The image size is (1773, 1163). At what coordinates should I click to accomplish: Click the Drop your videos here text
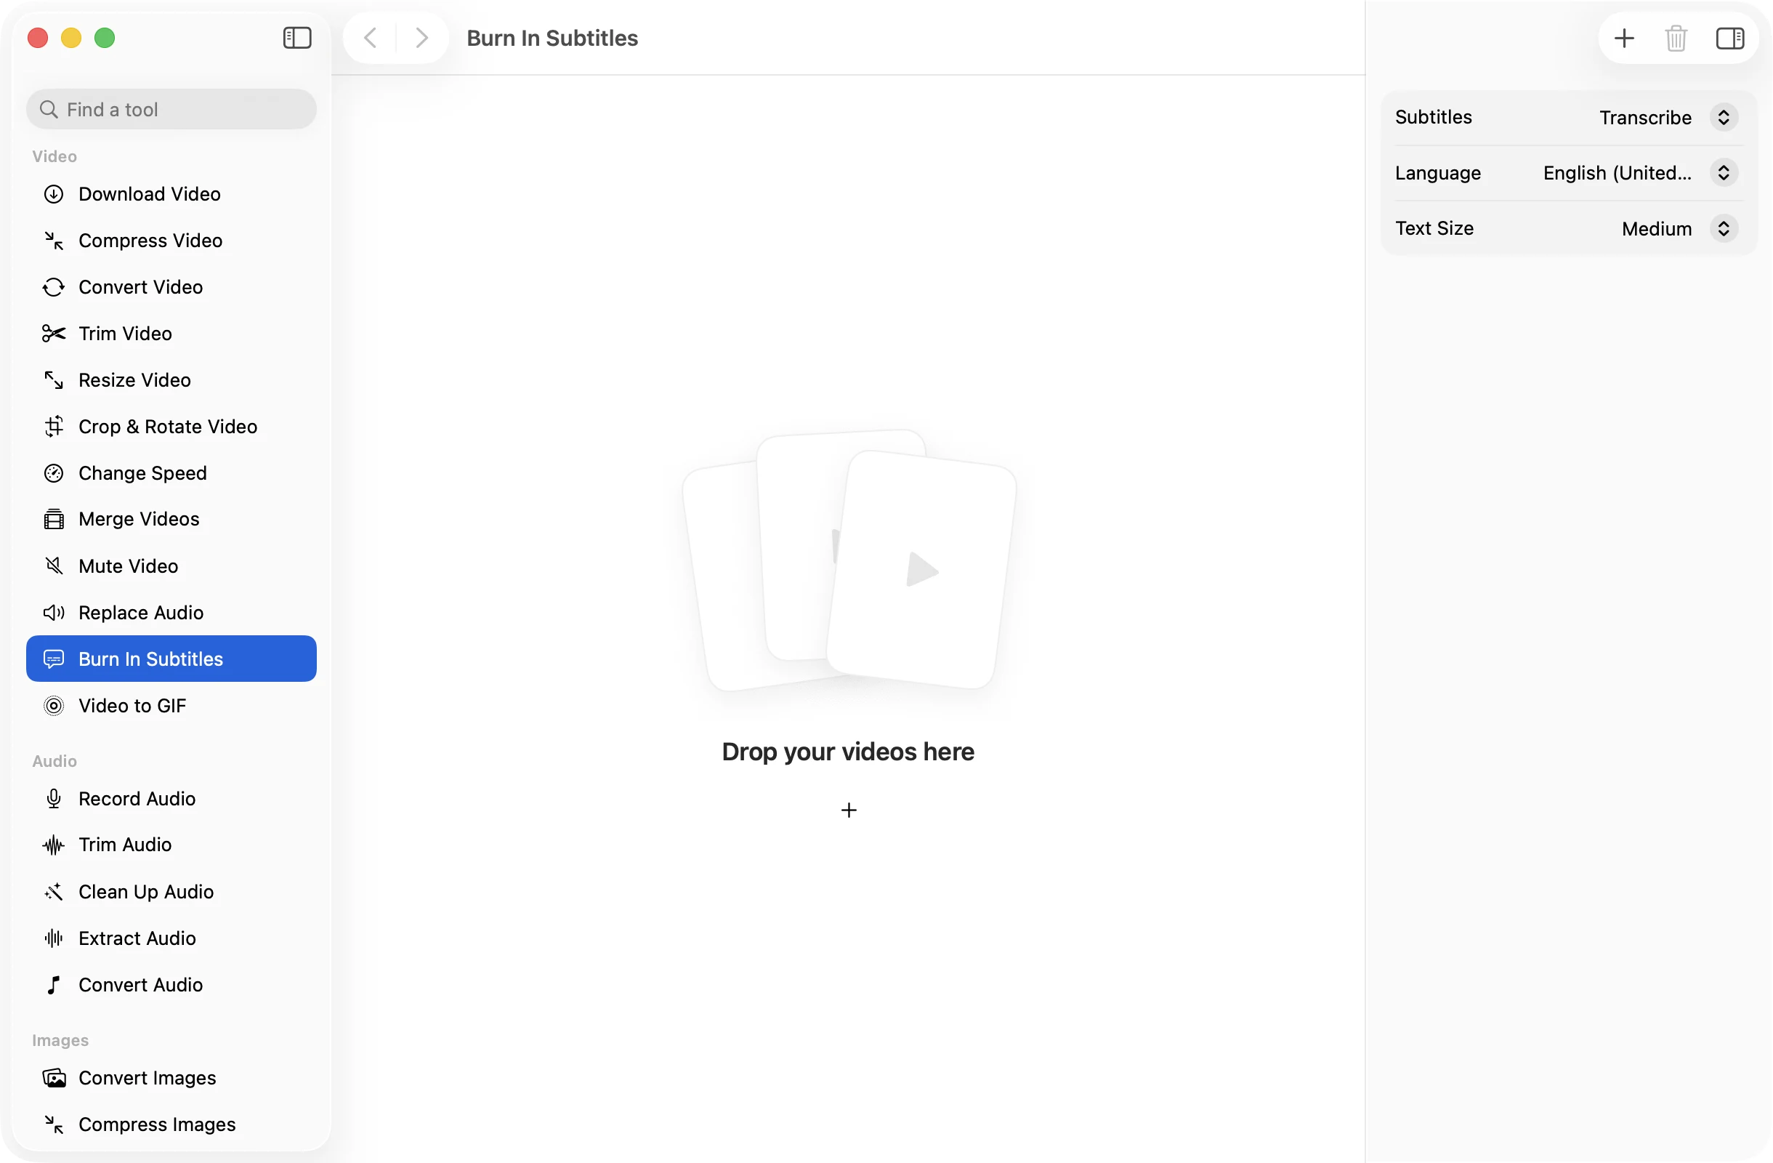(x=848, y=752)
